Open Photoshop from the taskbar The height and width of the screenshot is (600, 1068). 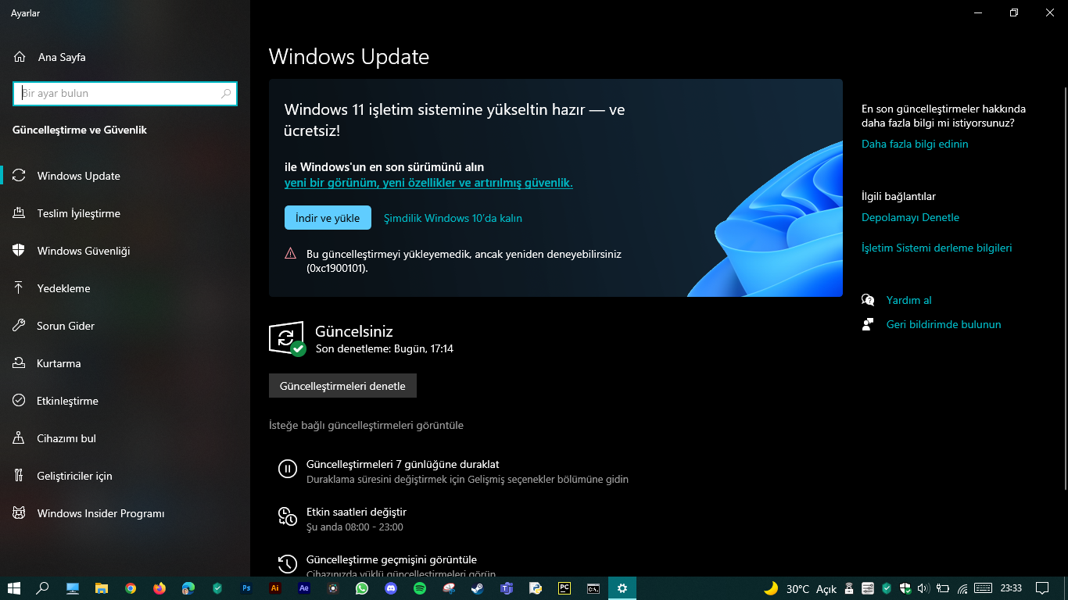(246, 588)
